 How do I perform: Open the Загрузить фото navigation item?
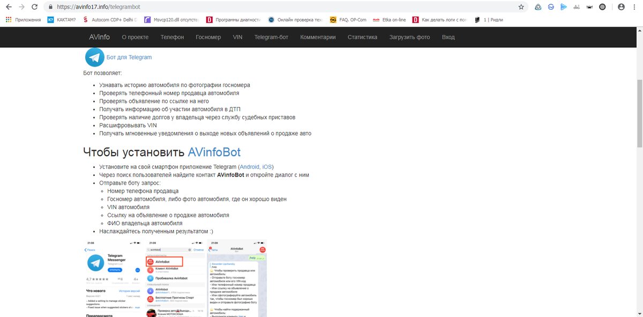pyautogui.click(x=409, y=37)
